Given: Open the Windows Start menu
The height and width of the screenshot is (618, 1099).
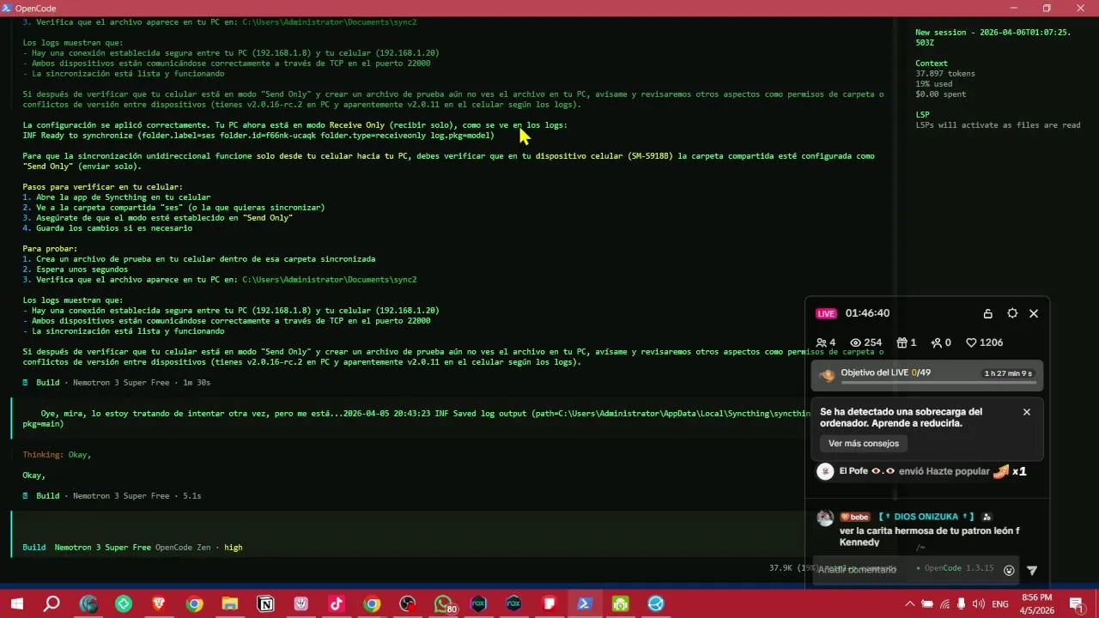Looking at the screenshot, I should (17, 604).
